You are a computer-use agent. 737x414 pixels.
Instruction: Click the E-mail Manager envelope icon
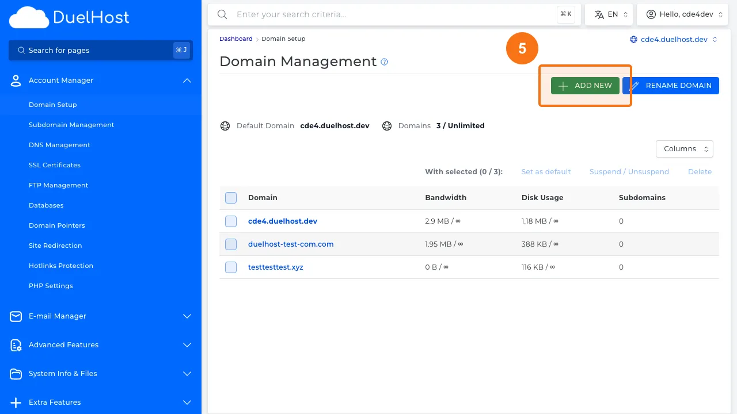point(16,316)
